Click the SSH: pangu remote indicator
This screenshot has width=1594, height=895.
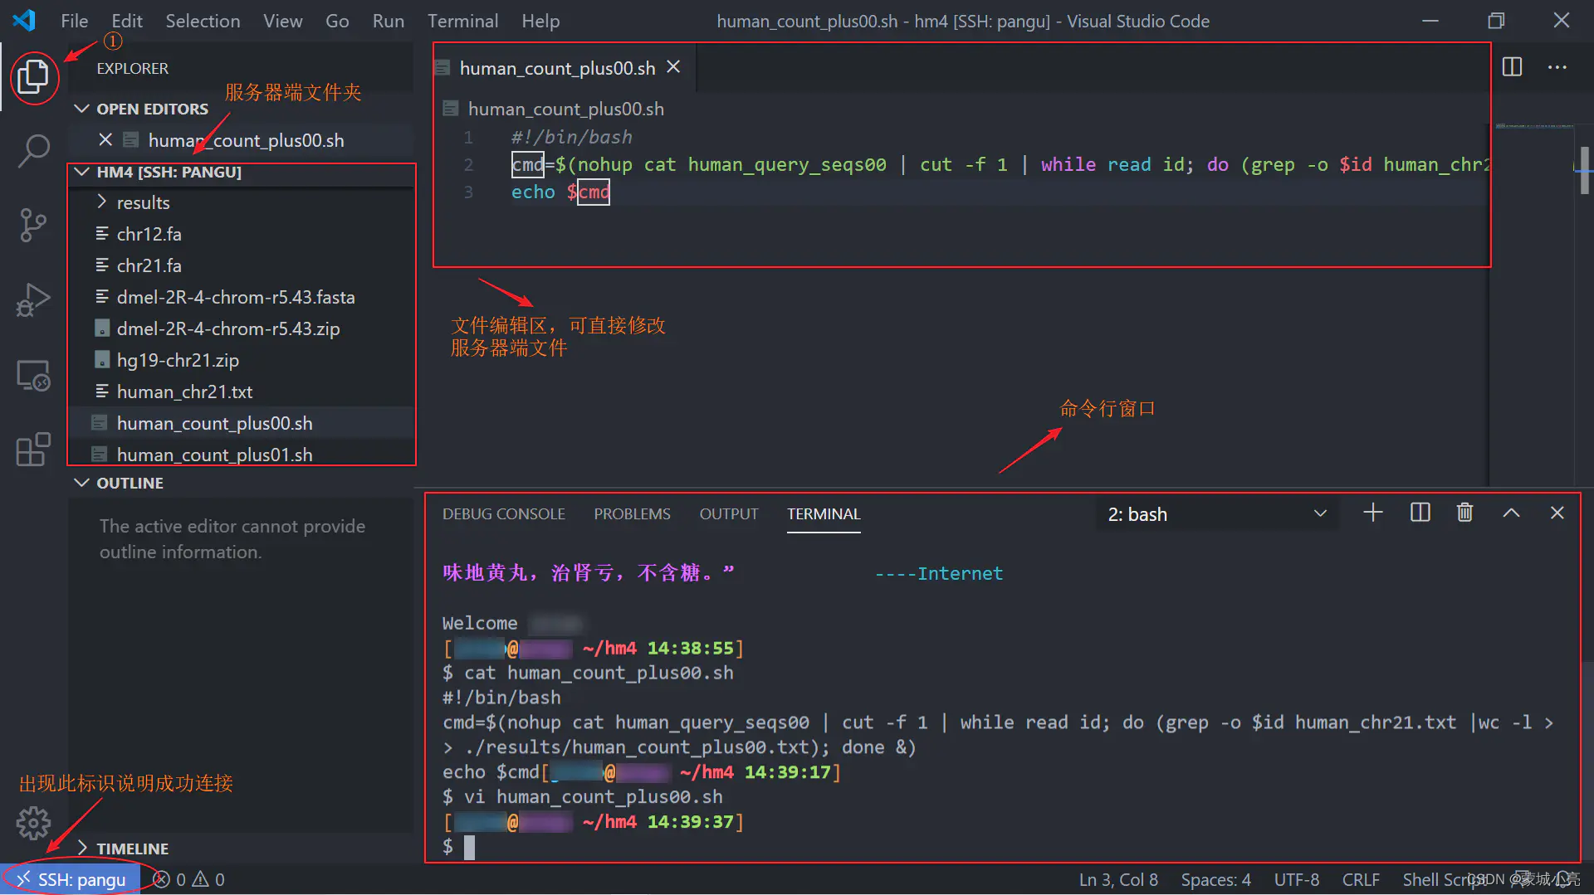point(71,879)
